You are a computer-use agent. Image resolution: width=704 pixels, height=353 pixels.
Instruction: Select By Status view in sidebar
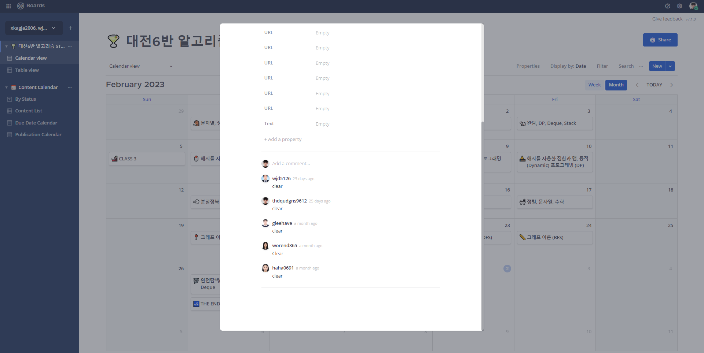click(x=40, y=99)
